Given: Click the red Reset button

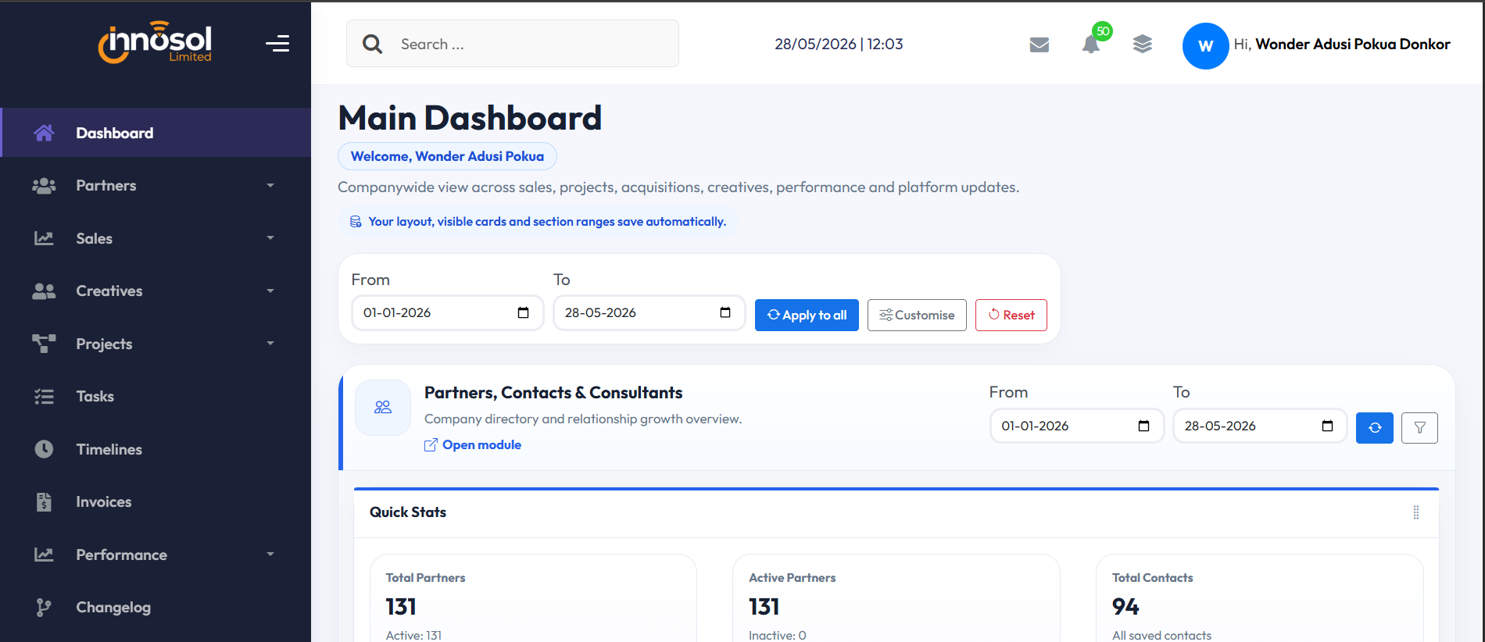Looking at the screenshot, I should (1011, 316).
